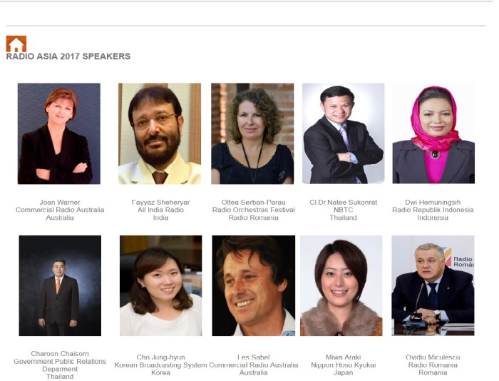Click Charoon Chaisorn's portrait
This screenshot has width=499, height=381.
pyautogui.click(x=59, y=285)
